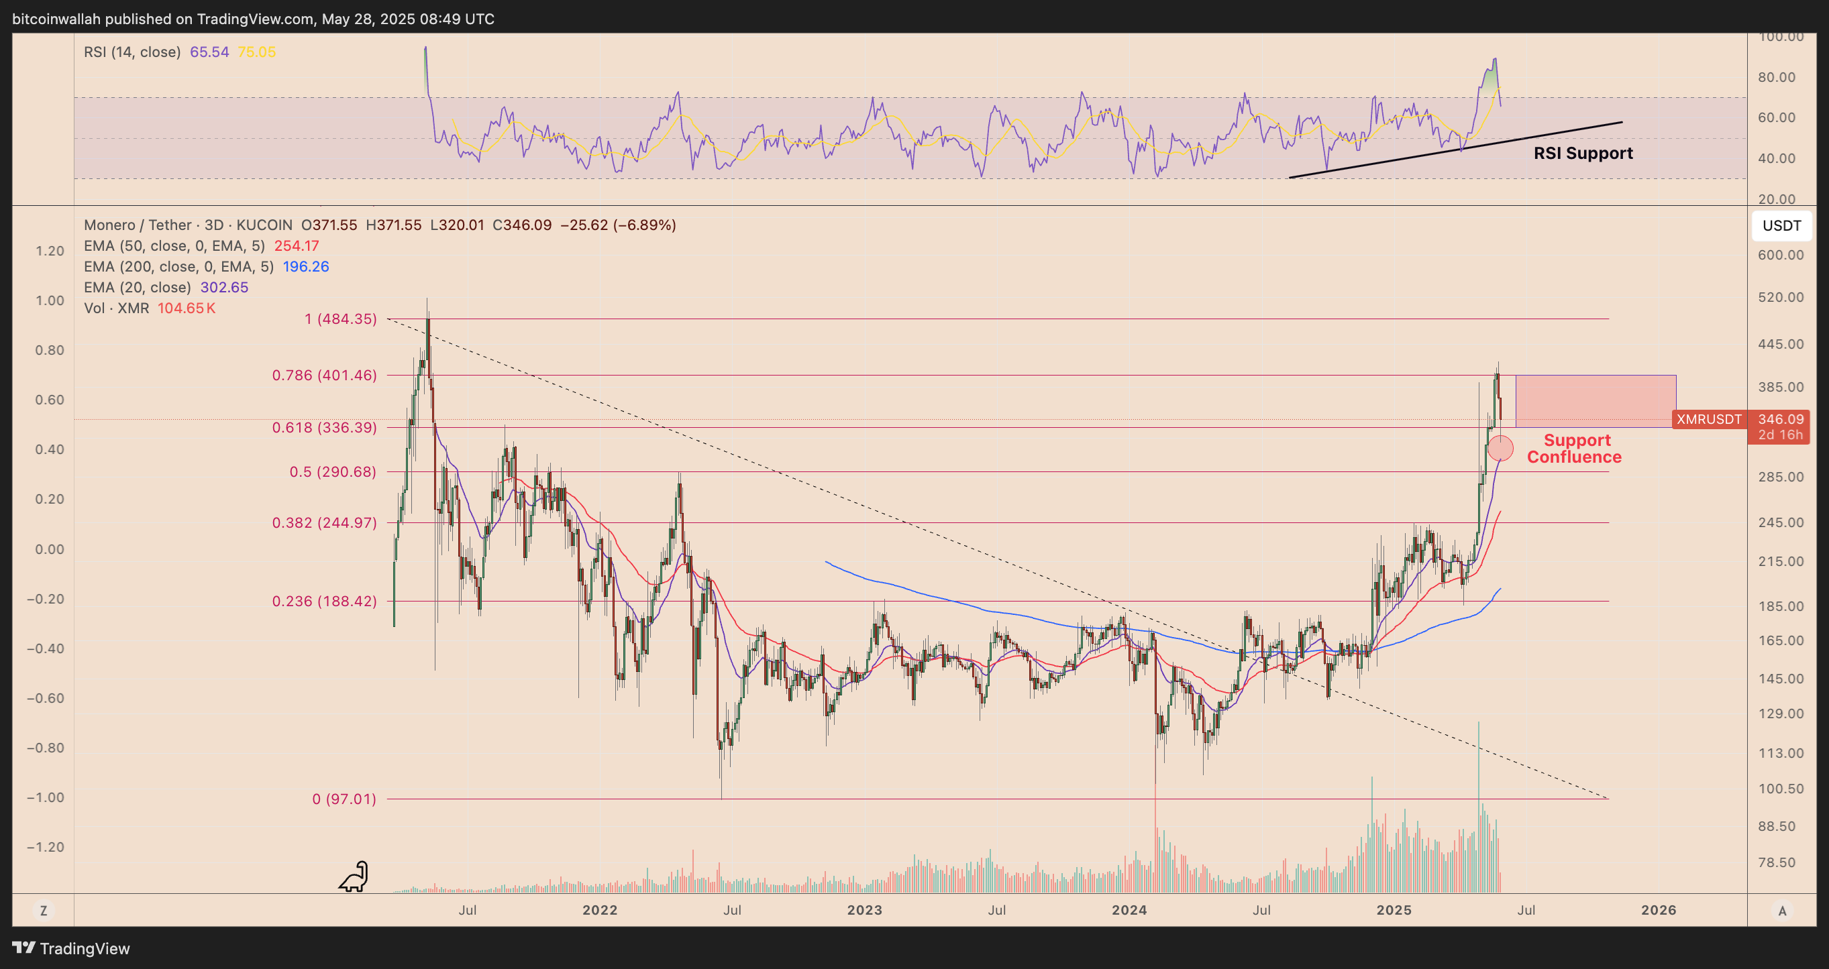Image resolution: width=1829 pixels, height=969 pixels.
Task: Click the 2025 label on the time axis
Action: click(x=1394, y=910)
